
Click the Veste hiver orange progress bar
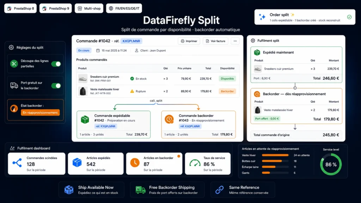click(x=275, y=155)
